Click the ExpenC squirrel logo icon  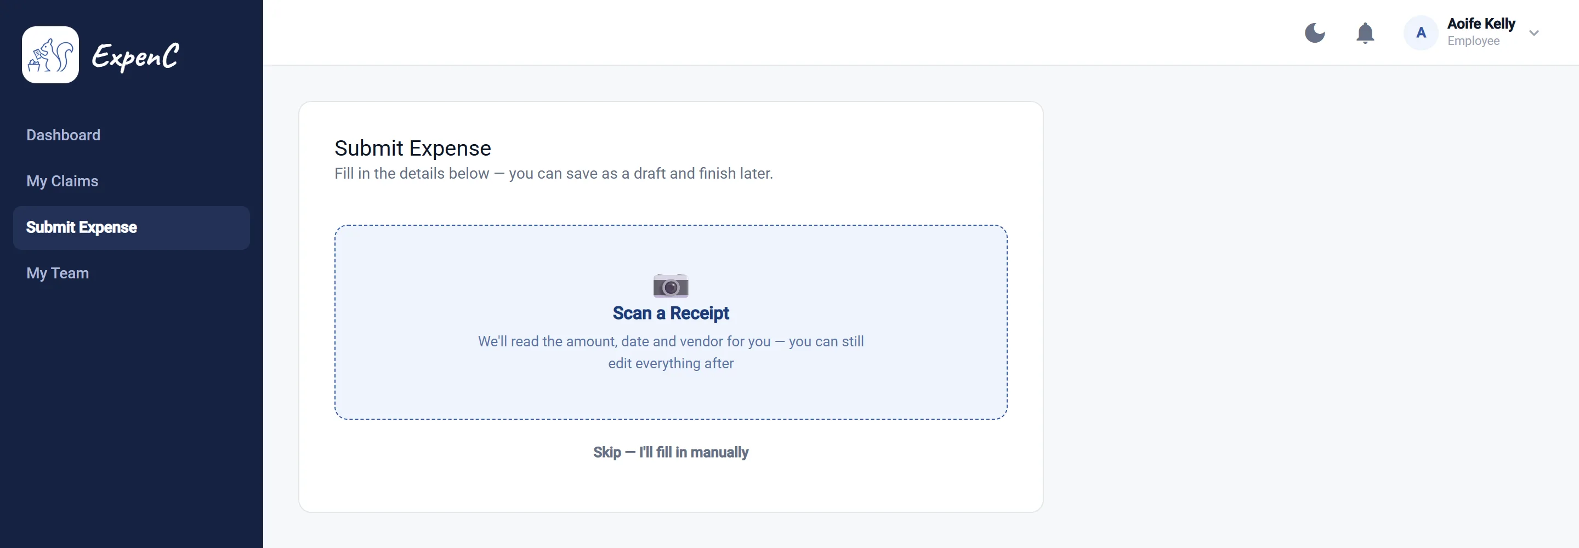click(50, 55)
